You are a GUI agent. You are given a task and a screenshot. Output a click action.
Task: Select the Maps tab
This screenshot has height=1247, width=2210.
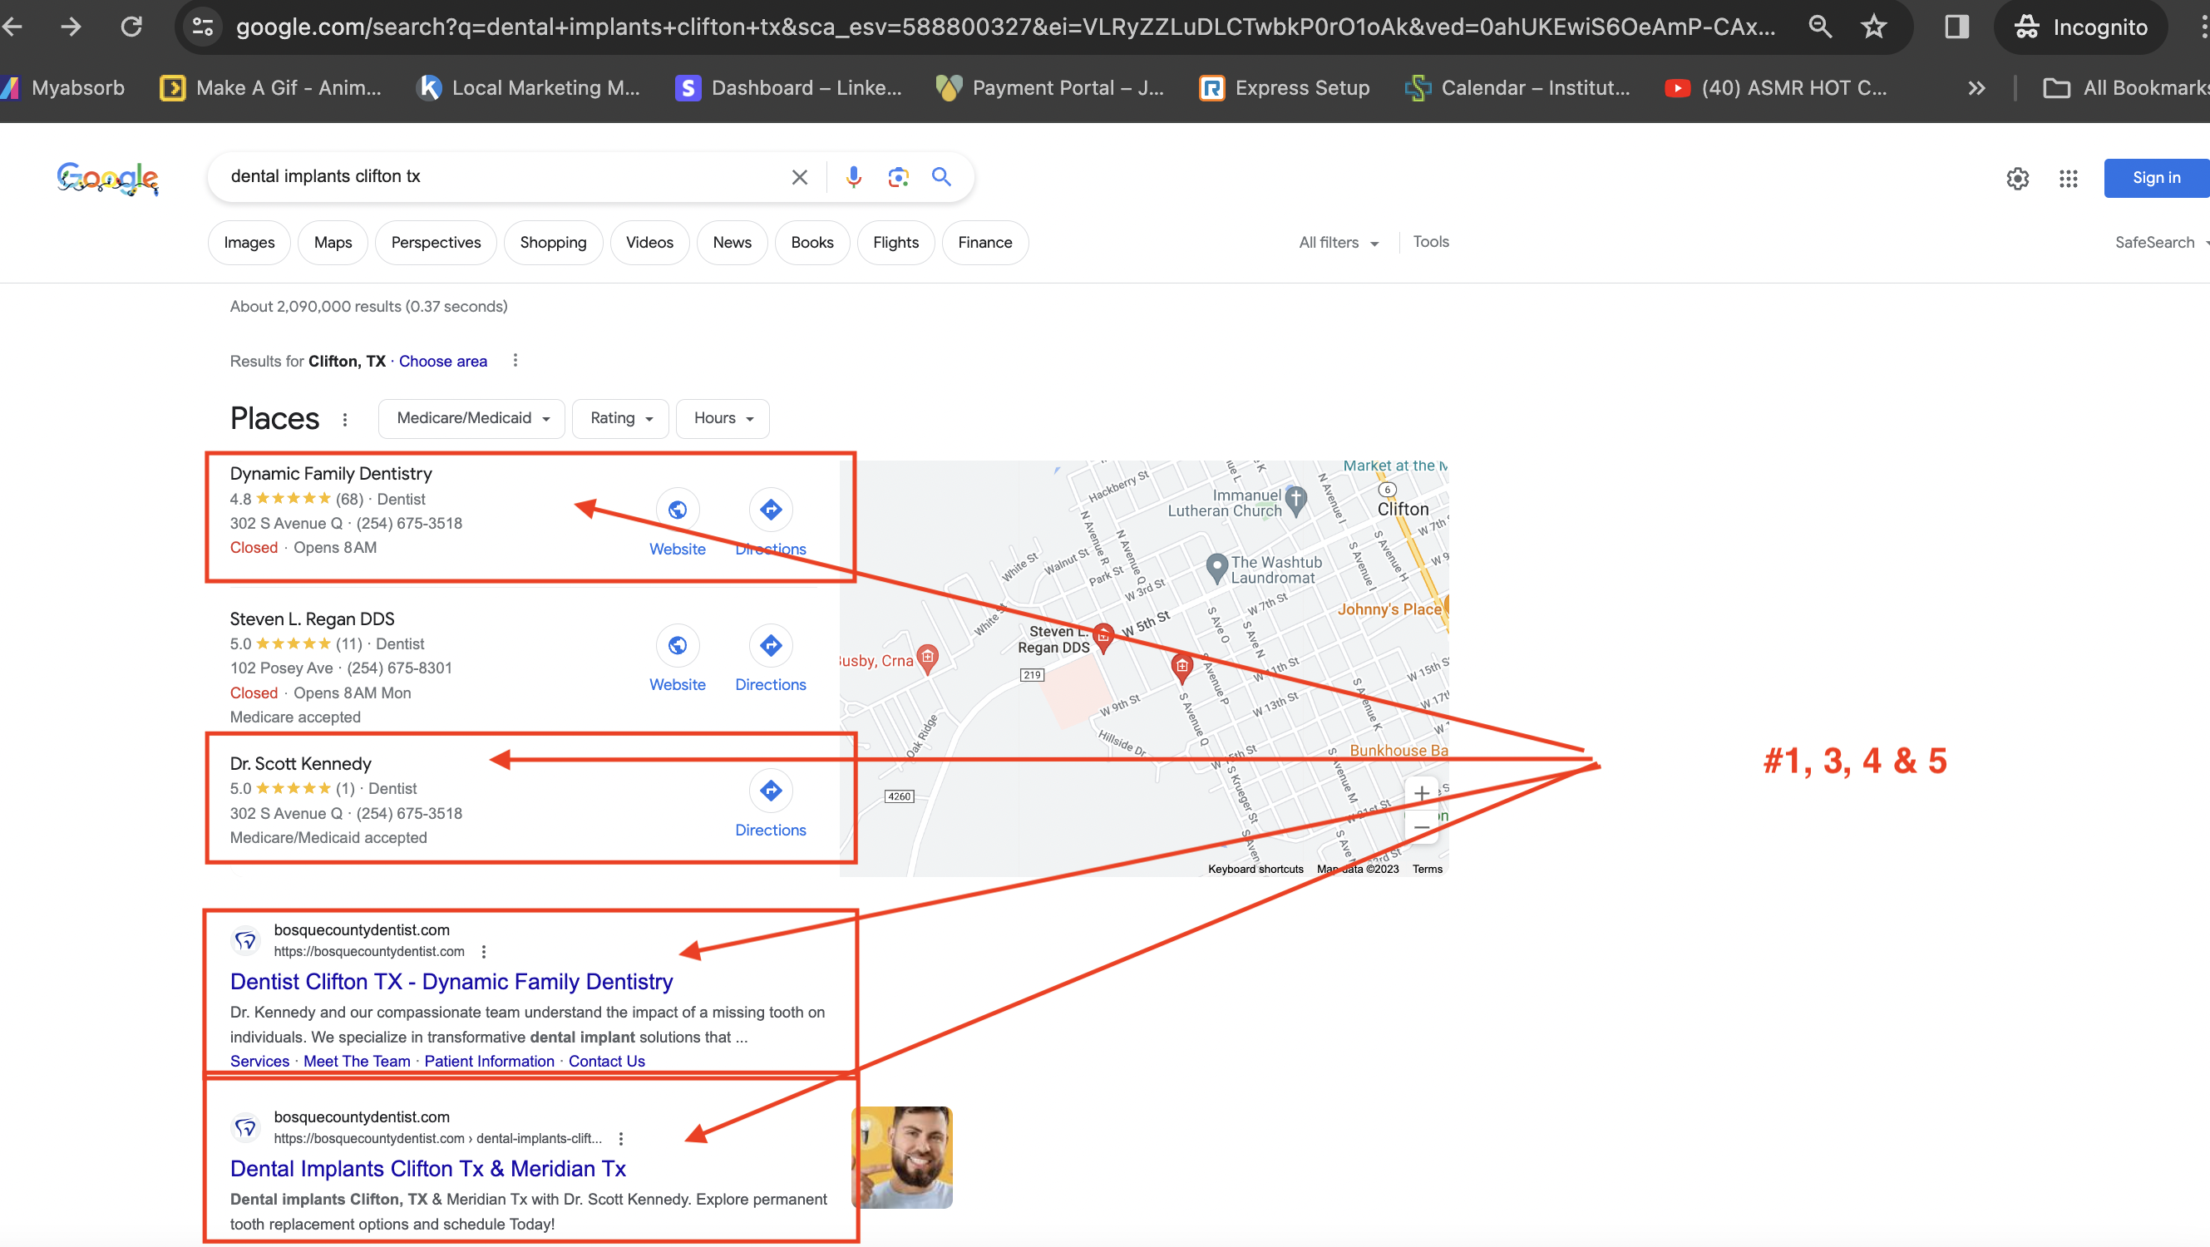pos(333,243)
